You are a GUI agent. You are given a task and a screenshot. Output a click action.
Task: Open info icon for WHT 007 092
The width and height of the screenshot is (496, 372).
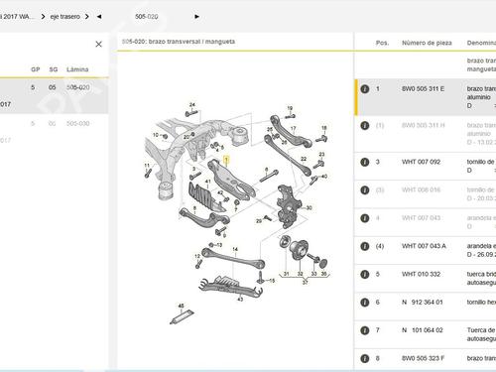point(365,162)
